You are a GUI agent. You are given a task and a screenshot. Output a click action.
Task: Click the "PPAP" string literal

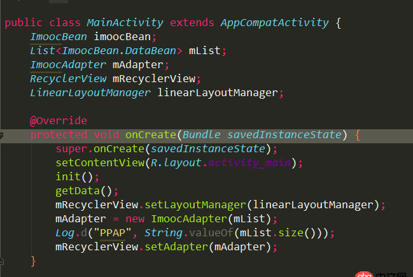113,232
